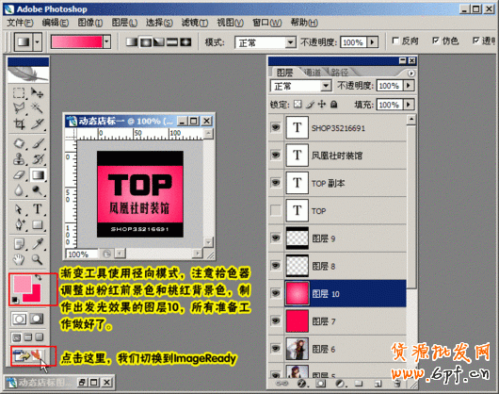
Task: Switch to the 通道 channels tab
Action: point(313,73)
